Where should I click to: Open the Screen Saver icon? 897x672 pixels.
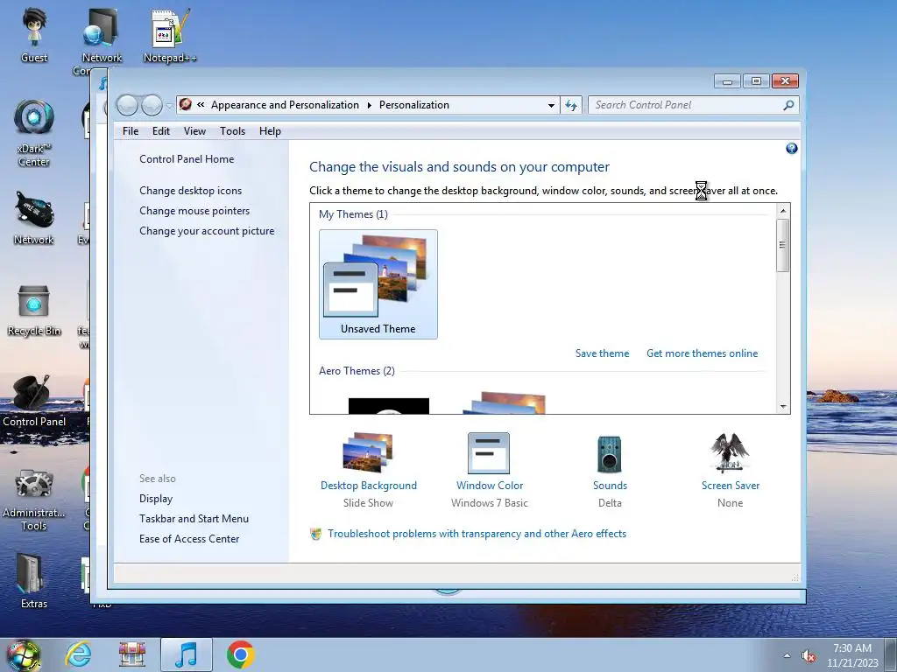[x=730, y=452]
